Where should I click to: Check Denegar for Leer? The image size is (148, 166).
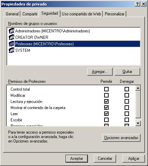coord(127,114)
